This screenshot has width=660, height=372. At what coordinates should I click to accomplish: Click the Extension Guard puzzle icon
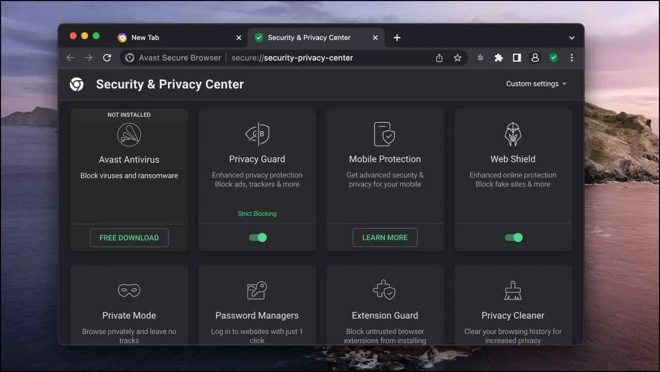coord(384,290)
